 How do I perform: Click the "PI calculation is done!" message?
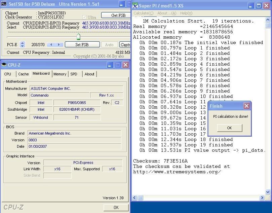tap(231, 116)
